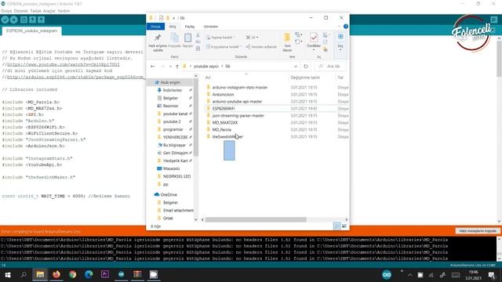Go back in Explorer navigation

click(x=153, y=66)
